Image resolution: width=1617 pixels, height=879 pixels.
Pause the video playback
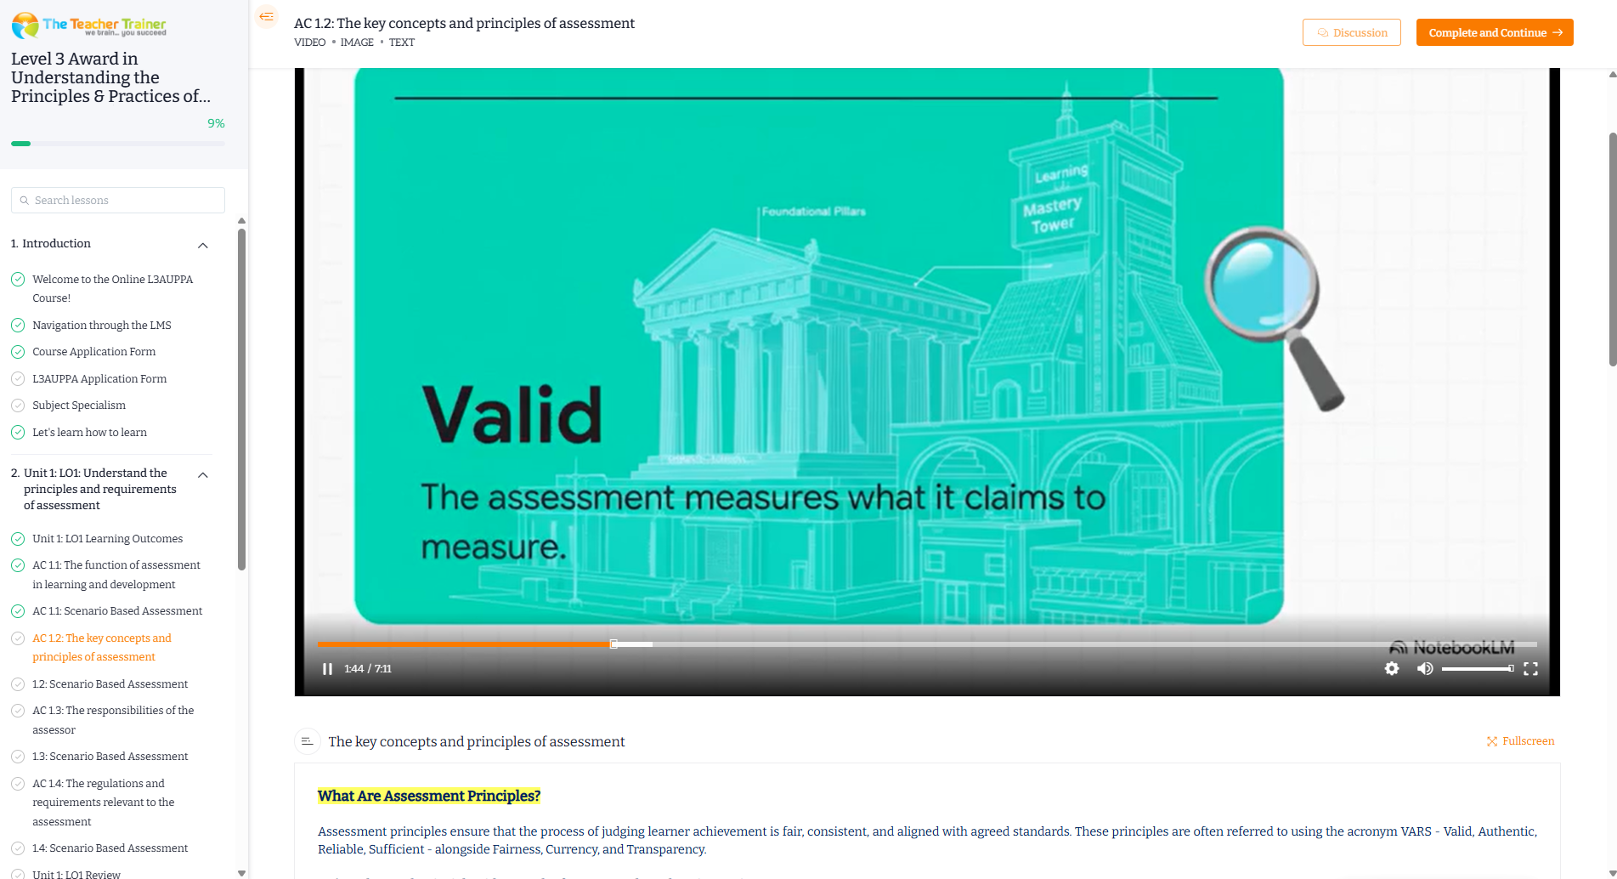327,669
